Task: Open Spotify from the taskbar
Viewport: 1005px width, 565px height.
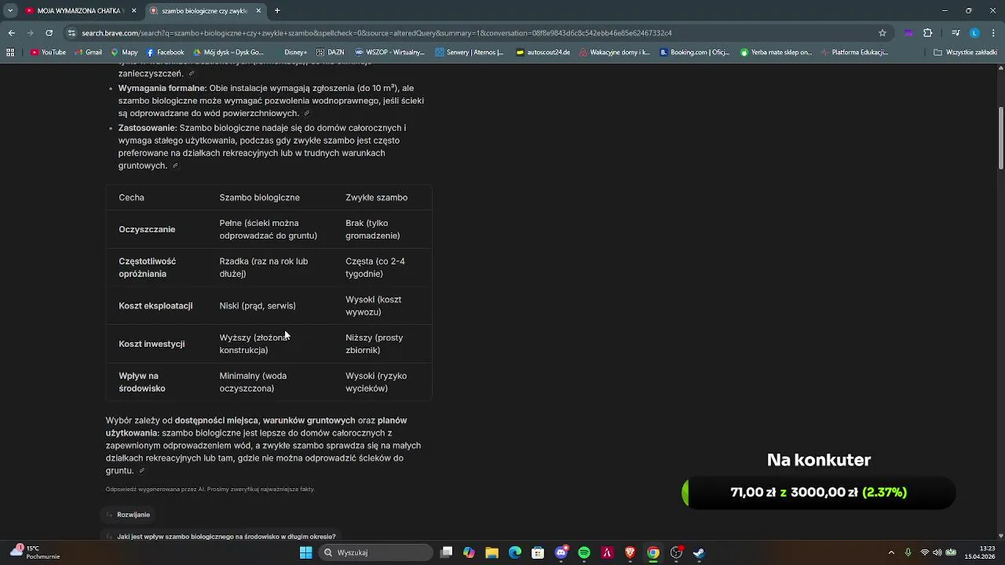Action: [x=584, y=552]
